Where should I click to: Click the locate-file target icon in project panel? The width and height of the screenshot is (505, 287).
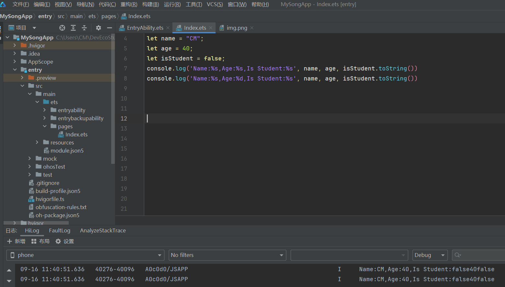[62, 28]
